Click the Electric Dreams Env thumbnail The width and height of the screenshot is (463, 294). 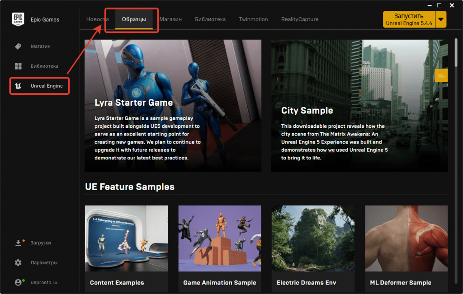click(313, 238)
